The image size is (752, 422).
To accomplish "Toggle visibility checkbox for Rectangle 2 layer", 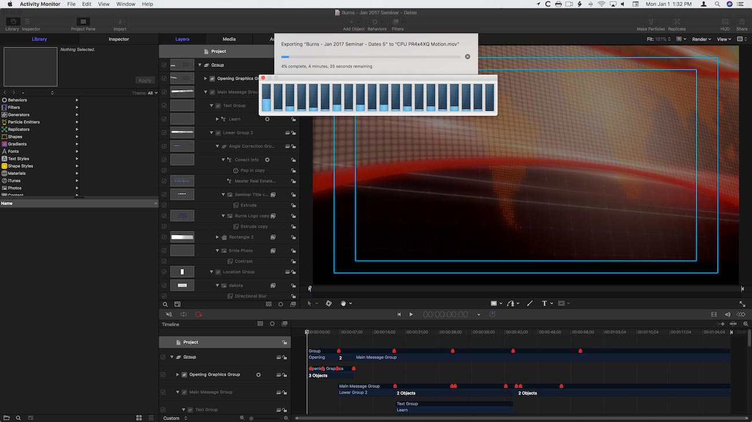I will click(x=164, y=237).
